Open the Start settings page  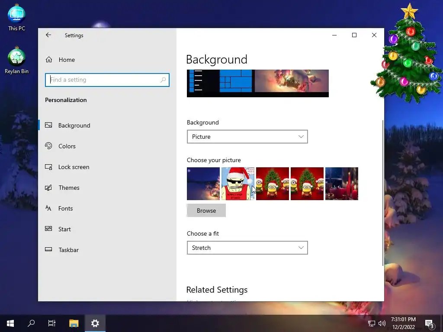coord(107,229)
